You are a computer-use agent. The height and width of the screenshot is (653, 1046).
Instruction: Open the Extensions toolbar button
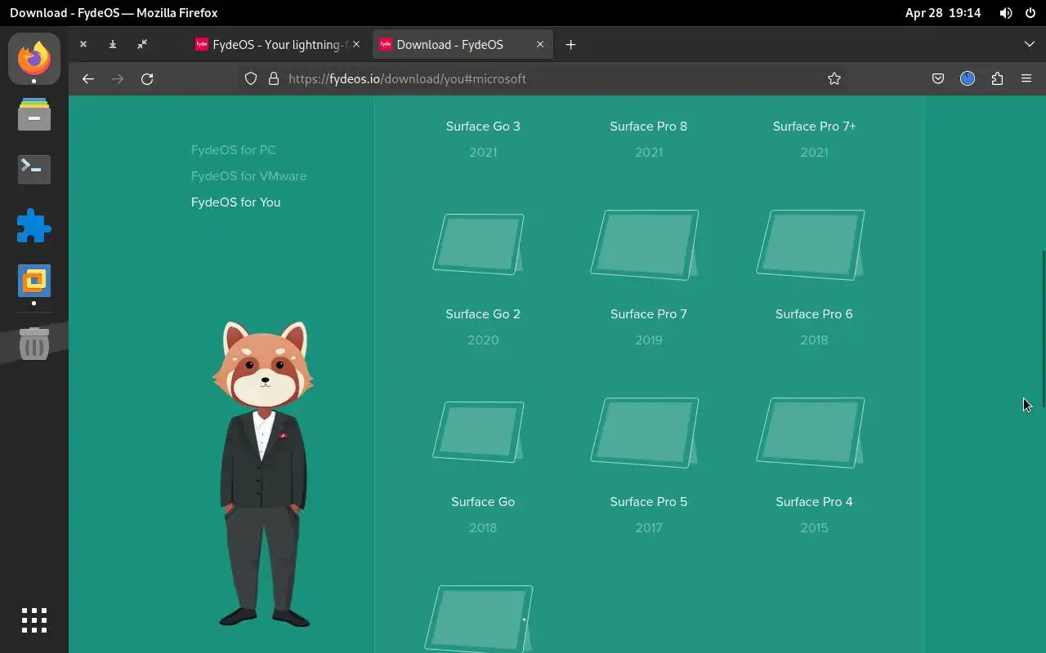997,78
